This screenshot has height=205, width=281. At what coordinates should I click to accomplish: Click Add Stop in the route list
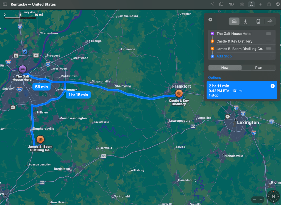(x=224, y=56)
